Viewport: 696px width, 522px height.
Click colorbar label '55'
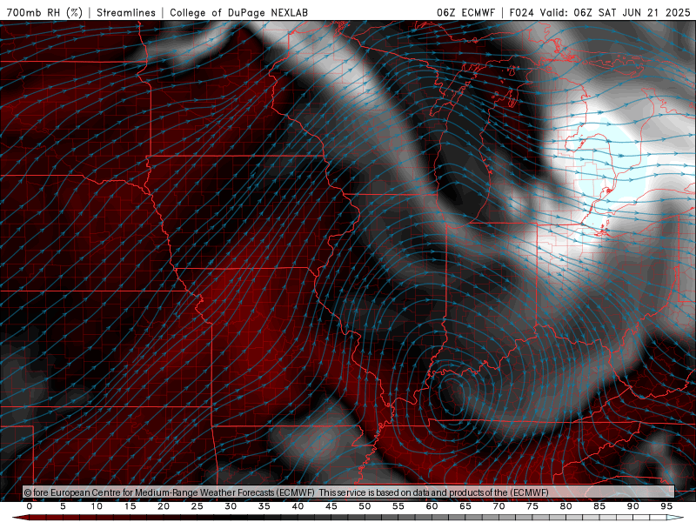398,506
